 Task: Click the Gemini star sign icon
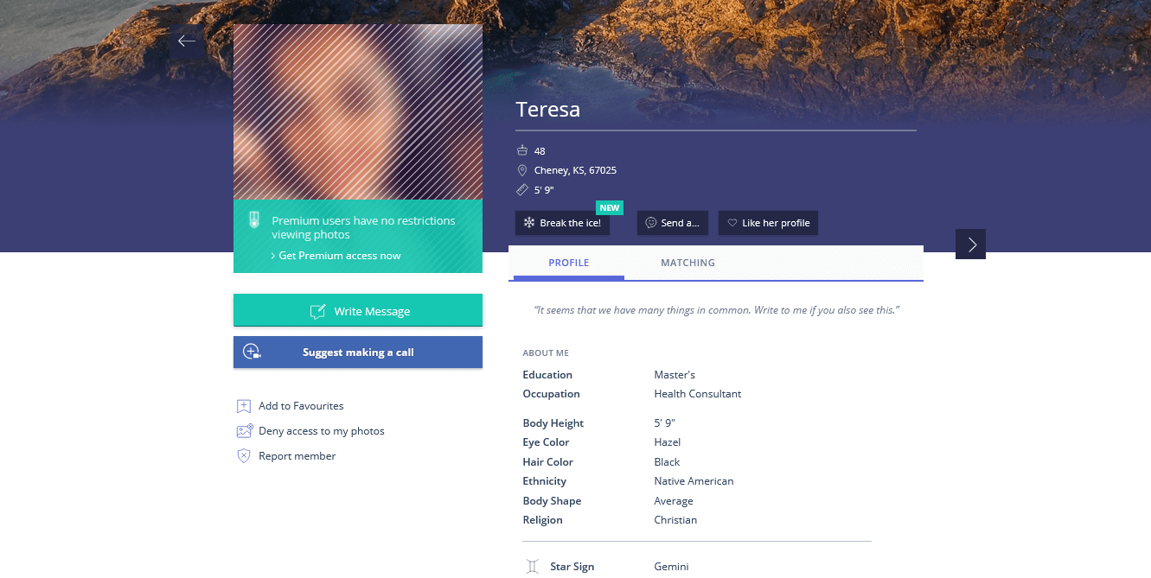(533, 567)
